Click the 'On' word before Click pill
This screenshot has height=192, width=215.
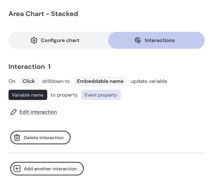point(12,81)
